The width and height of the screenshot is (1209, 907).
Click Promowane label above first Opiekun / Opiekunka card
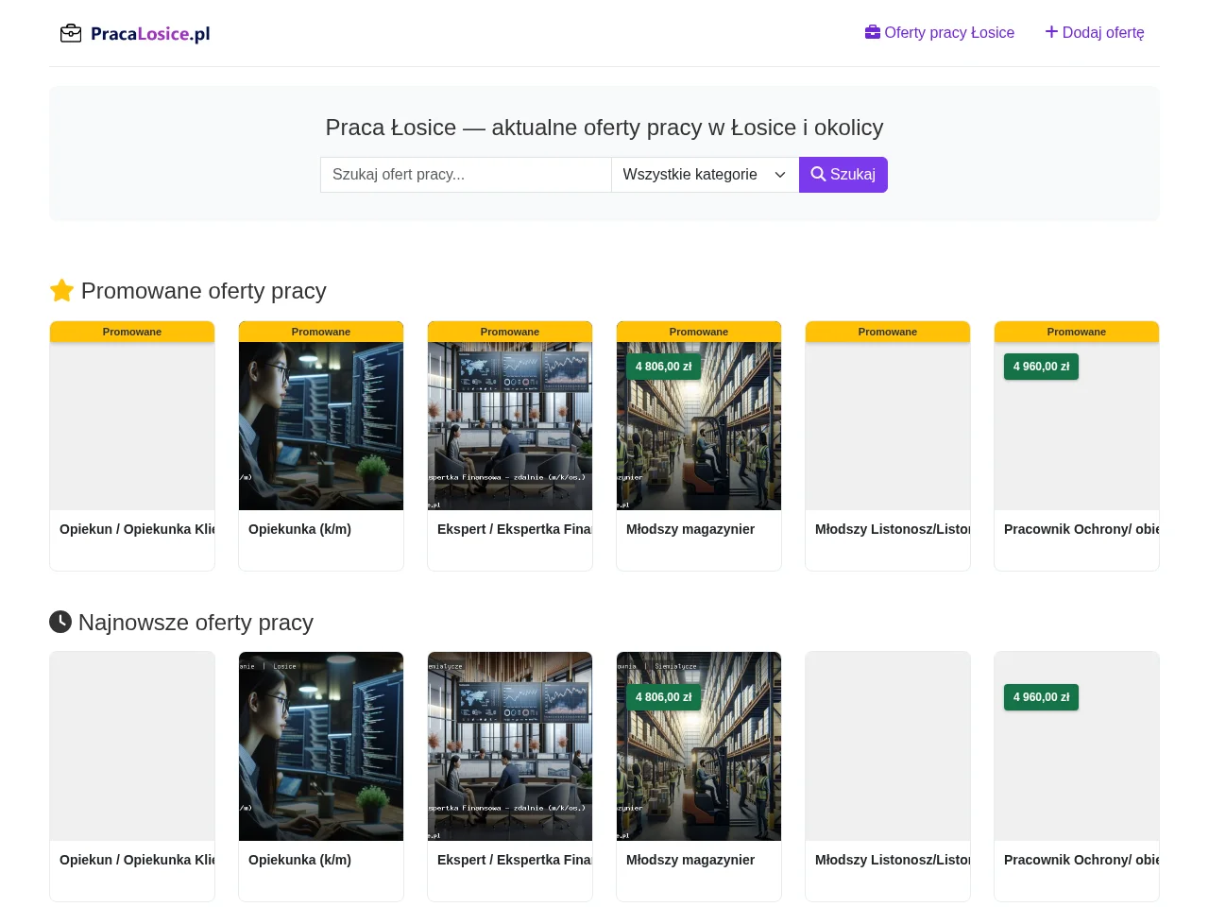[x=132, y=332]
